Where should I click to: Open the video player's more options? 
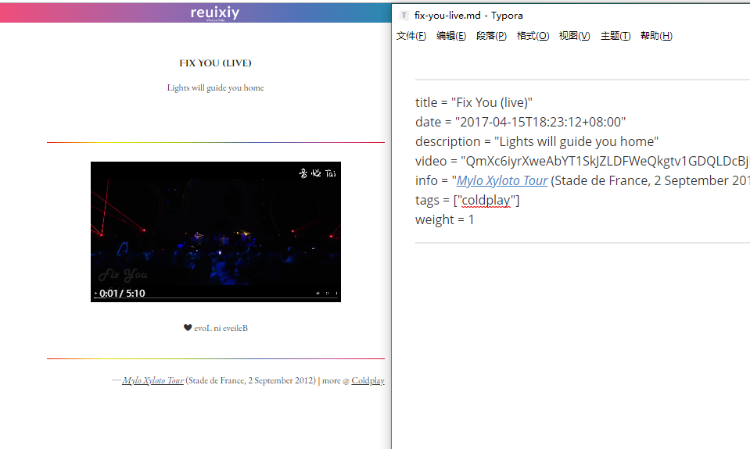click(x=336, y=294)
